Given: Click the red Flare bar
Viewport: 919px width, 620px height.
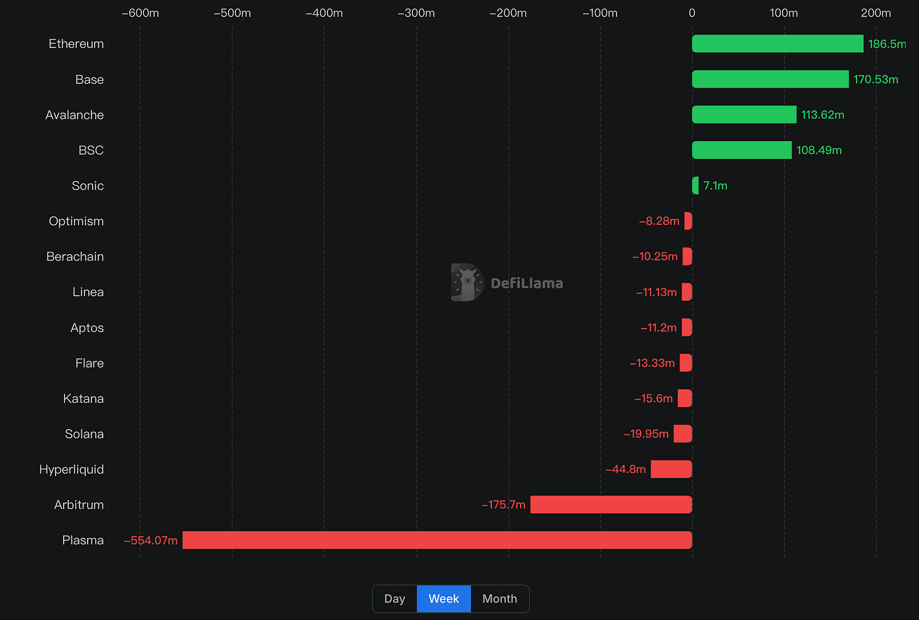Looking at the screenshot, I should pos(686,363).
